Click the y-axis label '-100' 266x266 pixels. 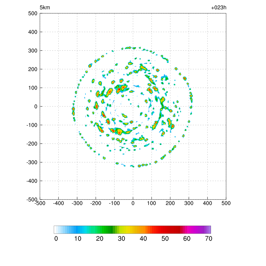32,125
